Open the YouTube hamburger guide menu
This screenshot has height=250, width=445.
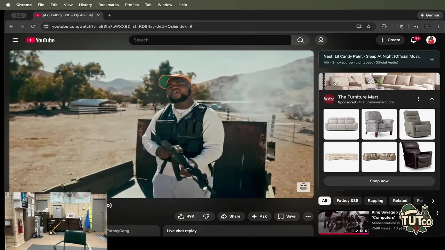pyautogui.click(x=15, y=40)
